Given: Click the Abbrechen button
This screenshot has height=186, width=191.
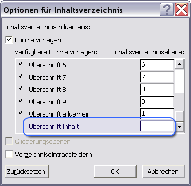Looking at the screenshot, I should click(x=163, y=171).
